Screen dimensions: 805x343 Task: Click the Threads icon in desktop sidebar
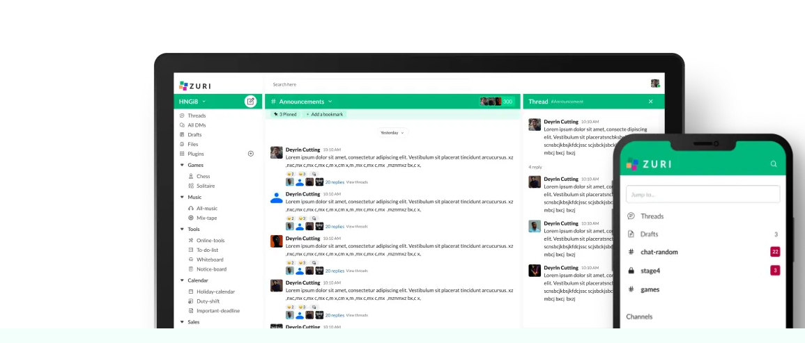coord(183,115)
